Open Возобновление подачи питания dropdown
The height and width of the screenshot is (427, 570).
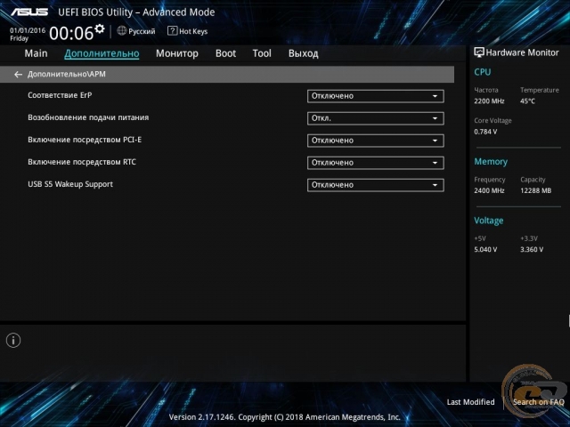(x=376, y=118)
